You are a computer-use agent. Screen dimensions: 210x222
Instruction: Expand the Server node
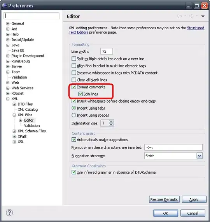click(x=8, y=67)
